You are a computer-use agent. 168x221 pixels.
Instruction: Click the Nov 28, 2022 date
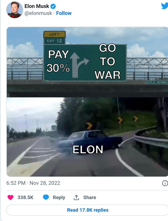coord(45,183)
